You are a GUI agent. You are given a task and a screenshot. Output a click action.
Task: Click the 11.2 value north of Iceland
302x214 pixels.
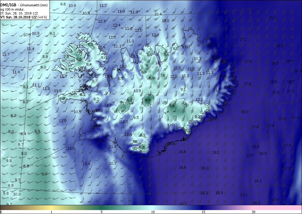tap(129, 29)
